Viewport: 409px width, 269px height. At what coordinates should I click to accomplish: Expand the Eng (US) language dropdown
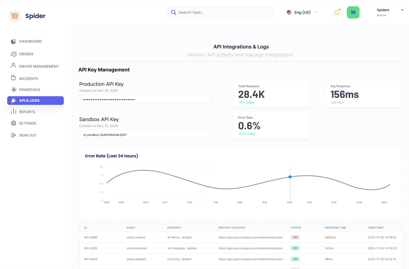(316, 12)
